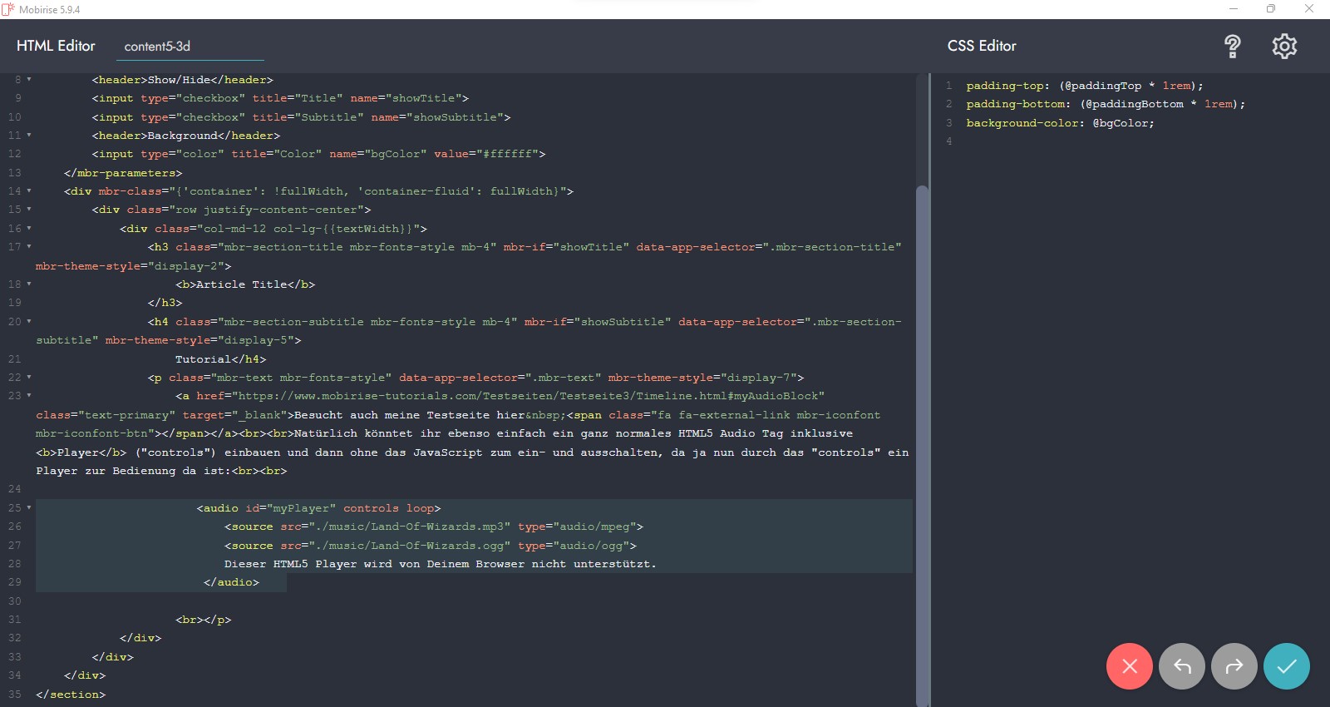Collapse the code fold at line 14
The width and height of the screenshot is (1330, 707).
point(29,191)
